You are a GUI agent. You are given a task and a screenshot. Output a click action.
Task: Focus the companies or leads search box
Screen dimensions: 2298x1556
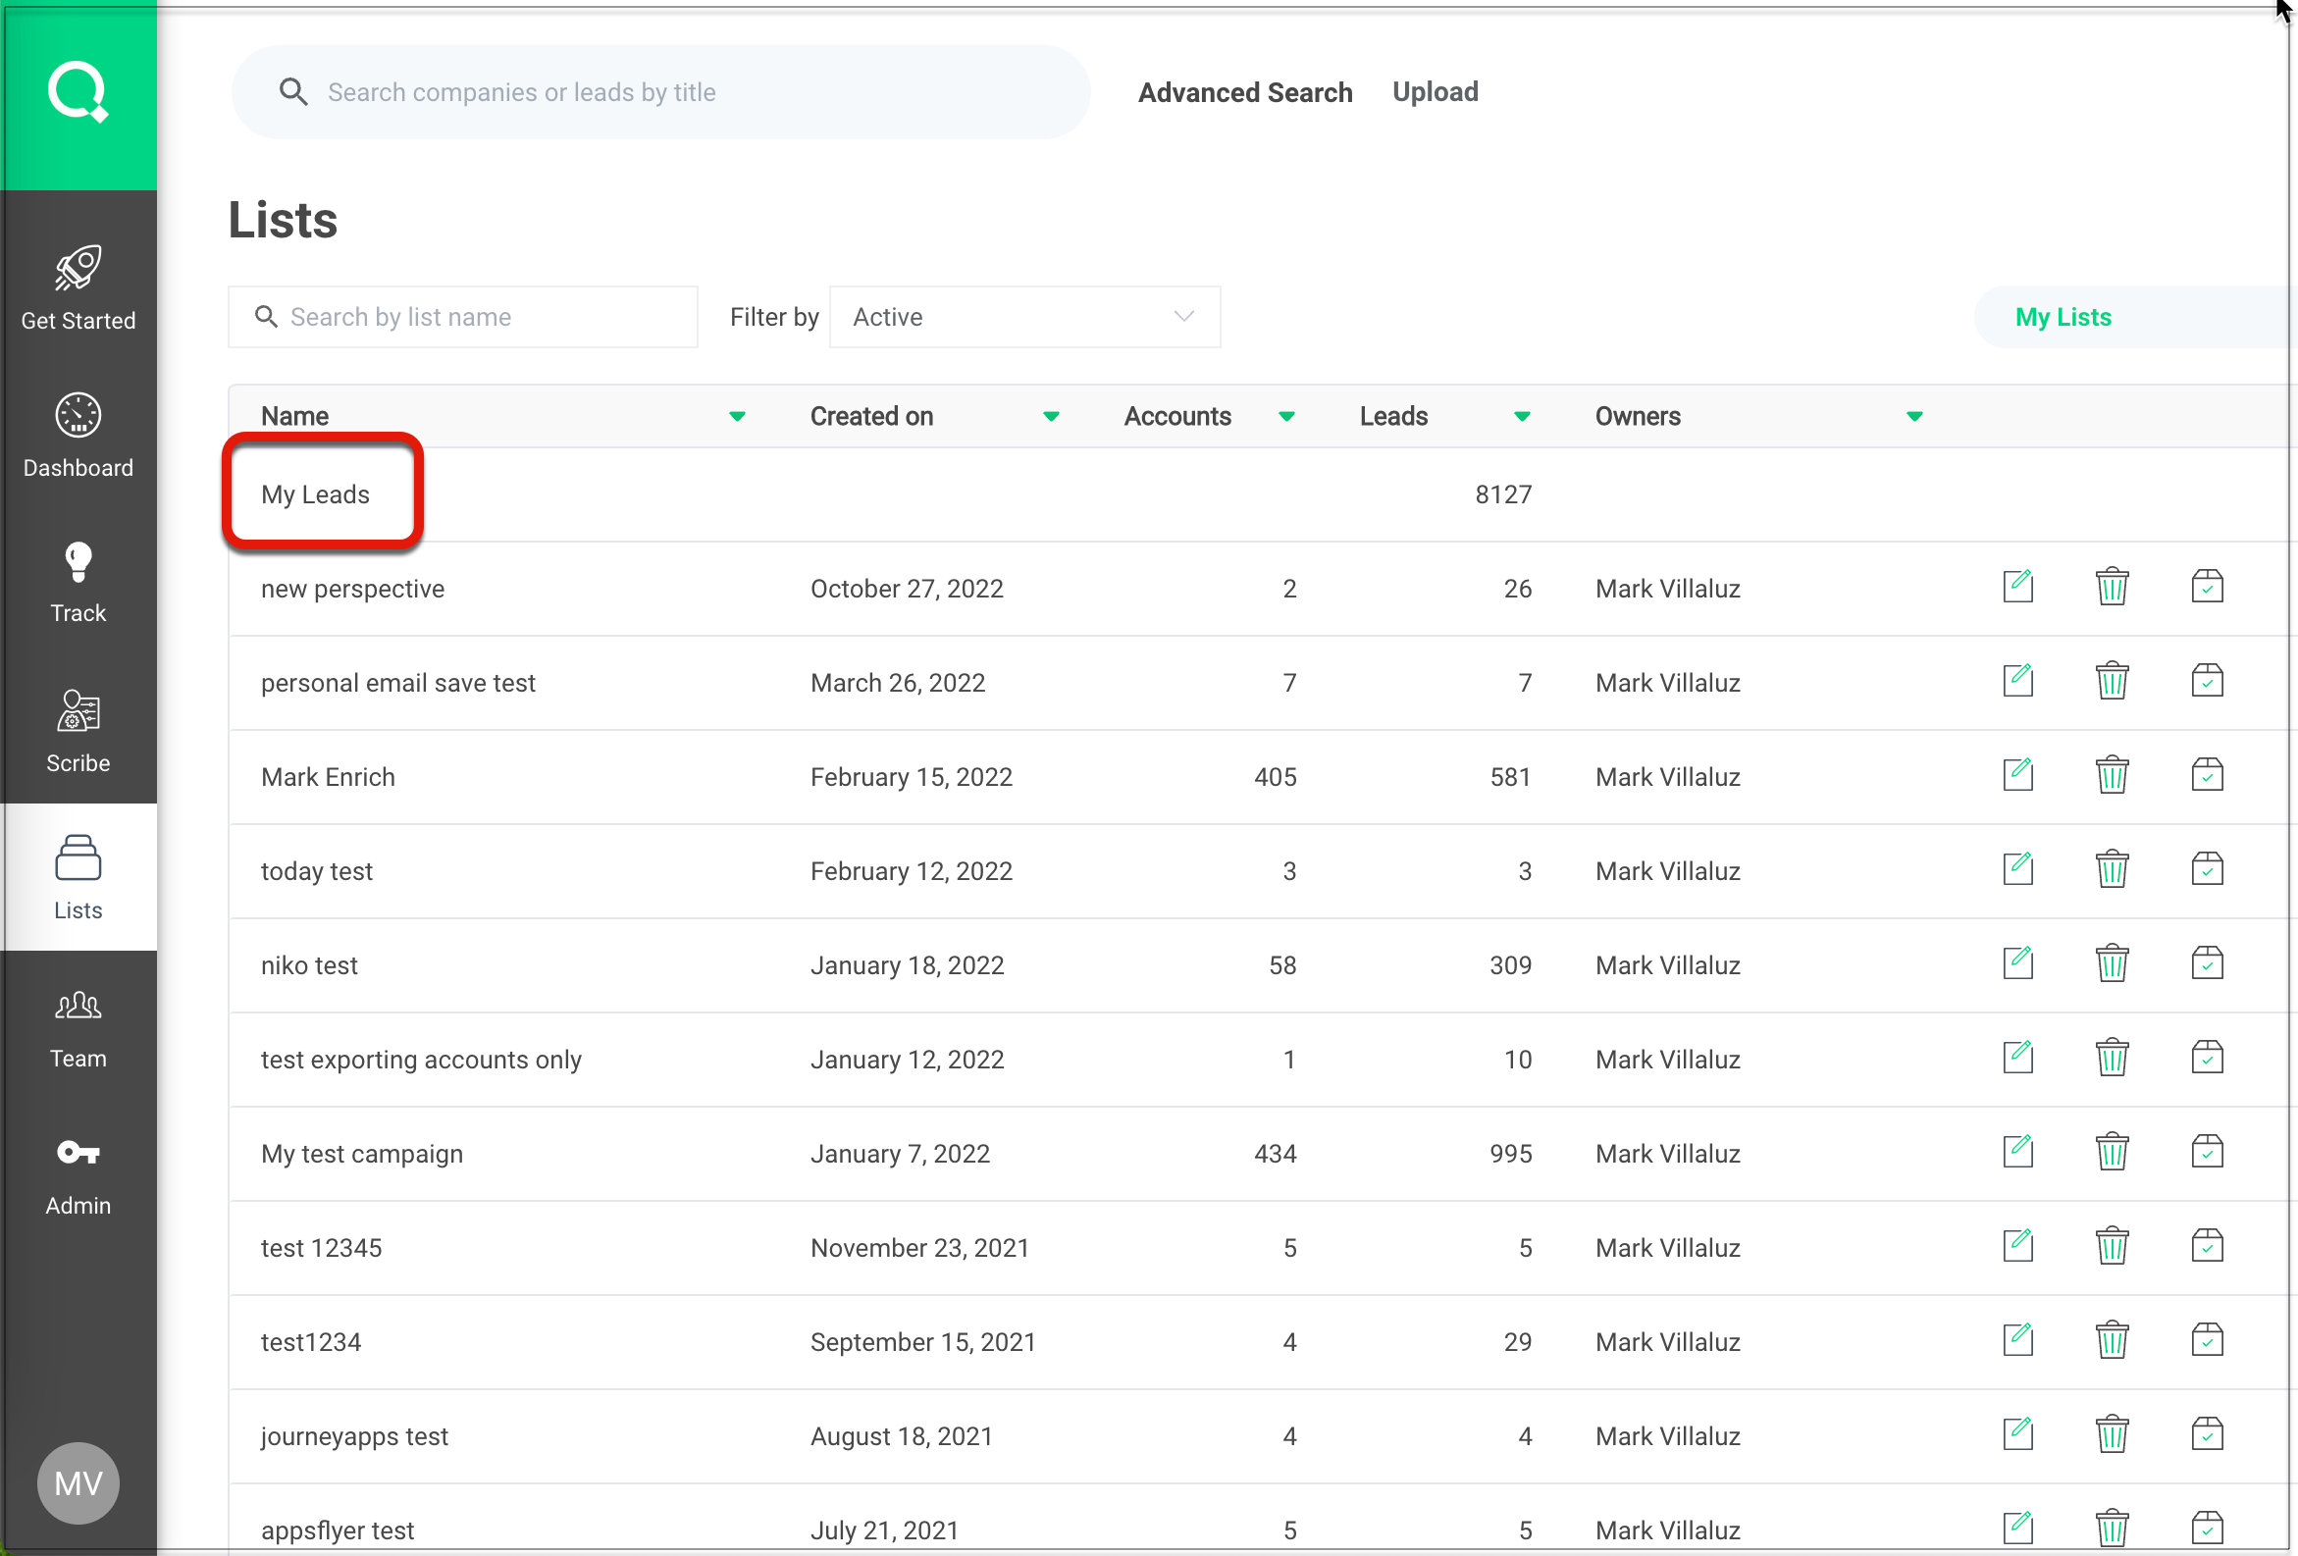pyautogui.click(x=660, y=92)
